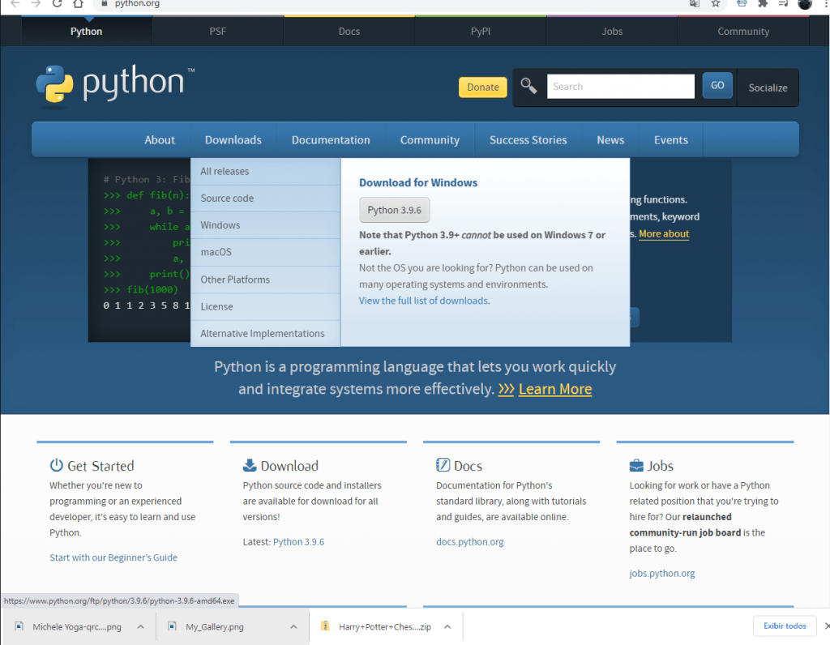Click the Exibir todos button
The image size is (830, 645).
[785, 626]
